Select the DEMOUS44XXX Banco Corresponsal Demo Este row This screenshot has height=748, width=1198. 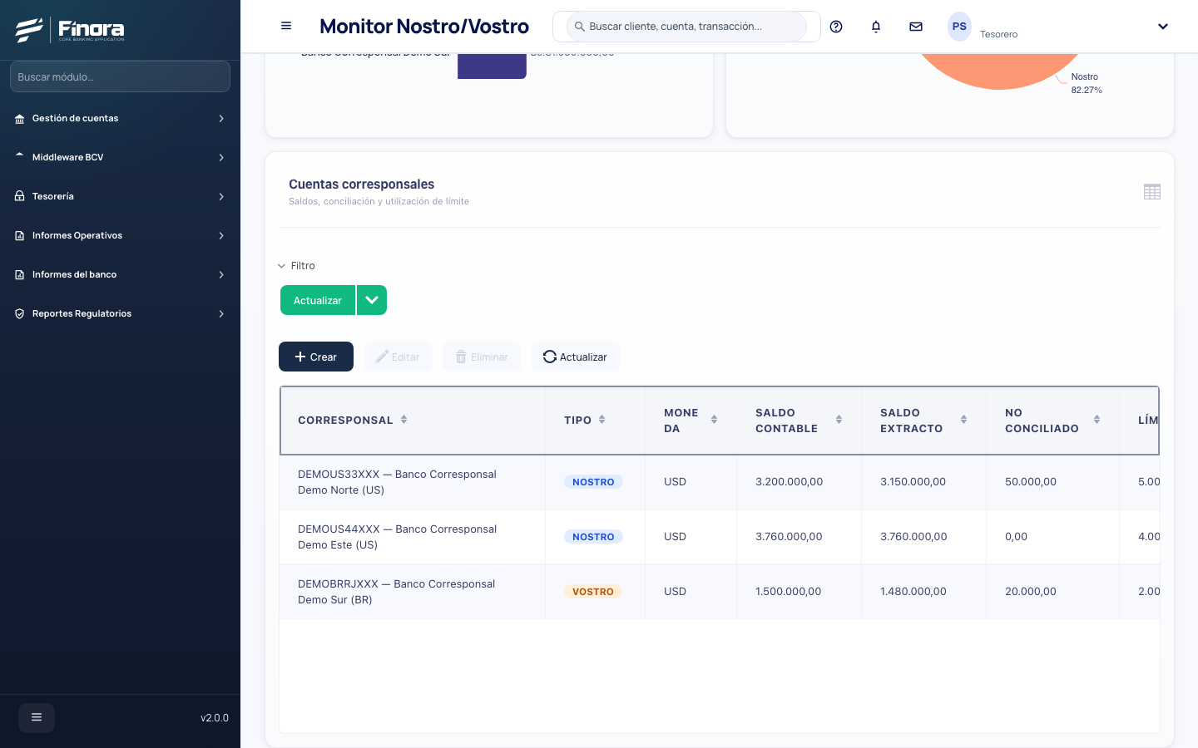[720, 537]
